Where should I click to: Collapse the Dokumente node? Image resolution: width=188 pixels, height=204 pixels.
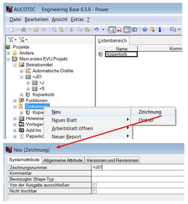point(15,107)
